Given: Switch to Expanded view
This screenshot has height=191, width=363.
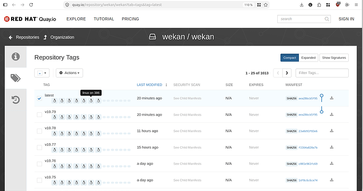Looking at the screenshot, I should [308, 58].
